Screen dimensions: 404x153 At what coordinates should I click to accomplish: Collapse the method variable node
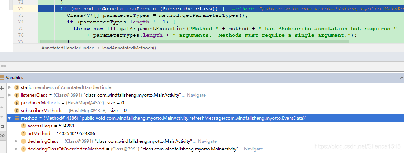(10, 118)
